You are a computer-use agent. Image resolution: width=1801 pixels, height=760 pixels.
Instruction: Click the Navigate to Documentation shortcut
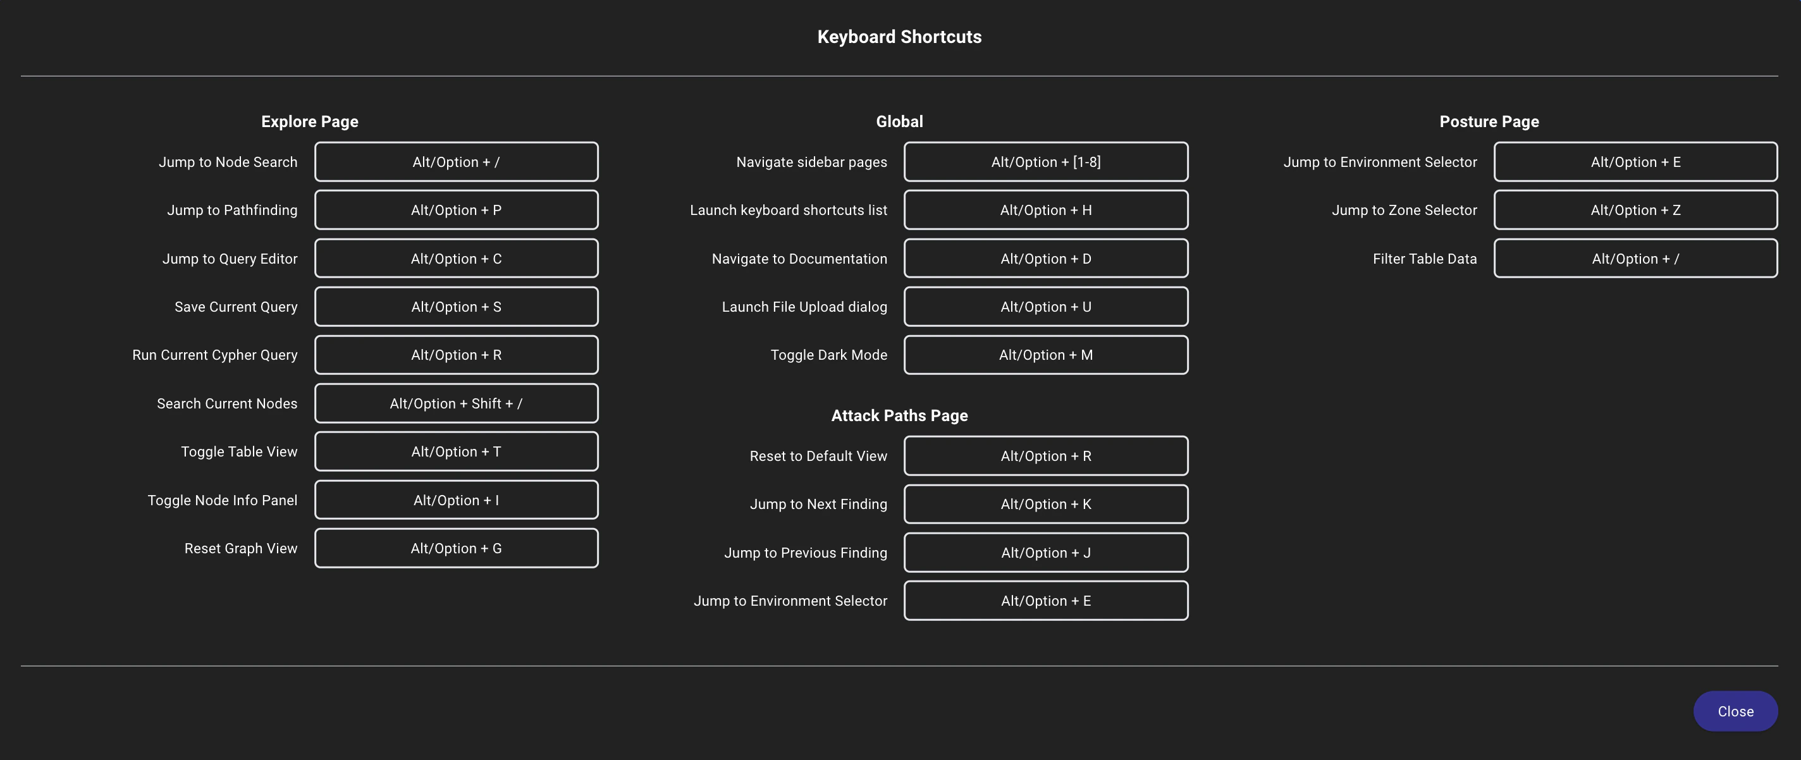[1046, 258]
